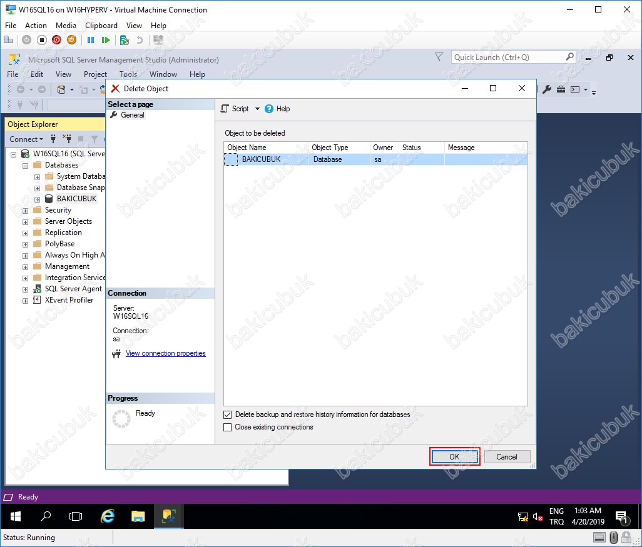Image resolution: width=642 pixels, height=547 pixels.
Task: Expand the Server Objects folder
Action: (25, 222)
